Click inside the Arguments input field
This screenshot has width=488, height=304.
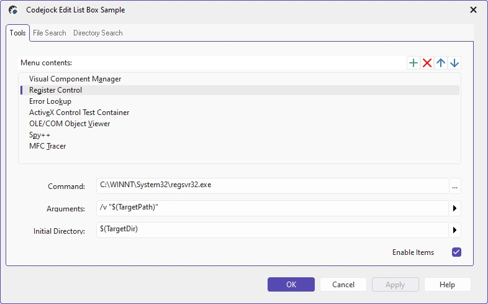pyautogui.click(x=273, y=208)
